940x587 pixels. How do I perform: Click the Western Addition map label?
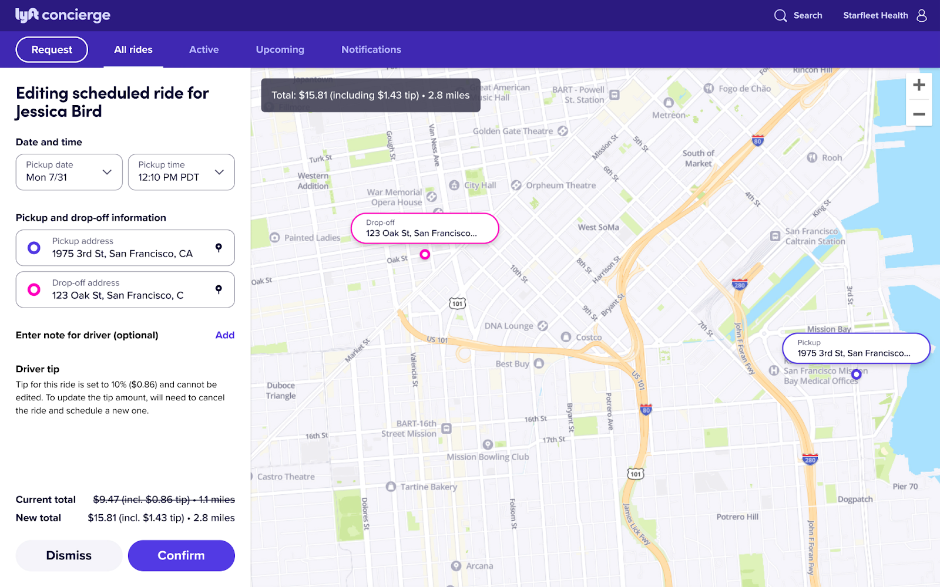(x=313, y=181)
